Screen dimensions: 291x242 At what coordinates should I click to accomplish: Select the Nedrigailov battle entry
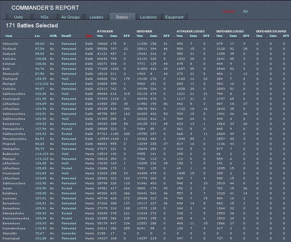pos(11,149)
